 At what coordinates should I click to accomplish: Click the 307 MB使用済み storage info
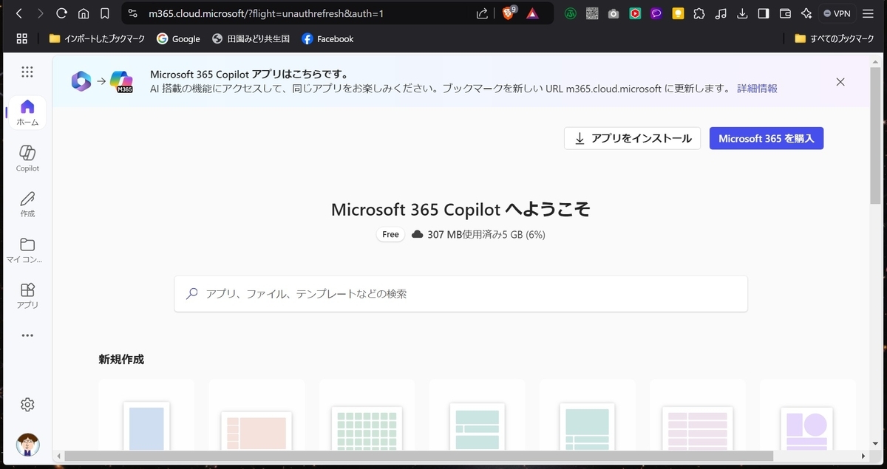(x=478, y=234)
